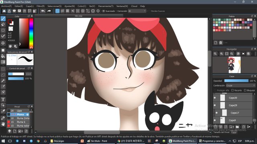
Task: Open the Seleccionar menu
Action: (x=55, y=6)
